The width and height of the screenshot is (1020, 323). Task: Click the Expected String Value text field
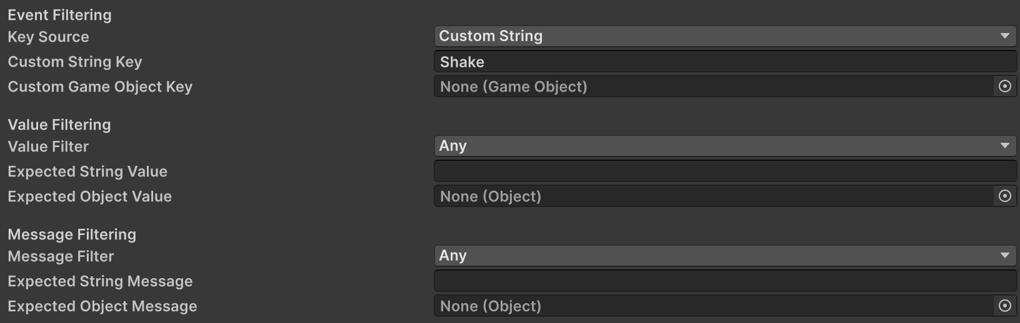[725, 171]
